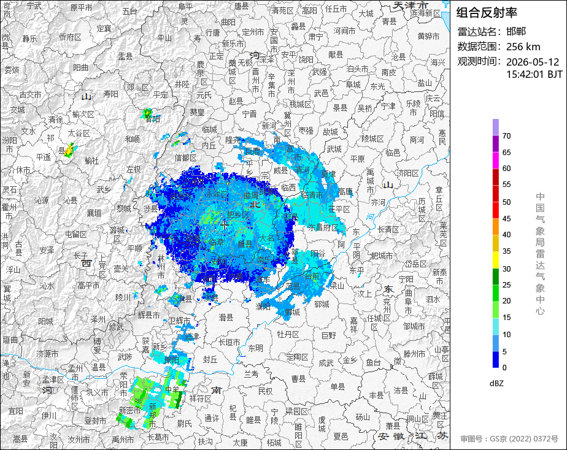567x450 pixels.
Task: Click the 牡丹区 map label
Action: tap(288, 334)
